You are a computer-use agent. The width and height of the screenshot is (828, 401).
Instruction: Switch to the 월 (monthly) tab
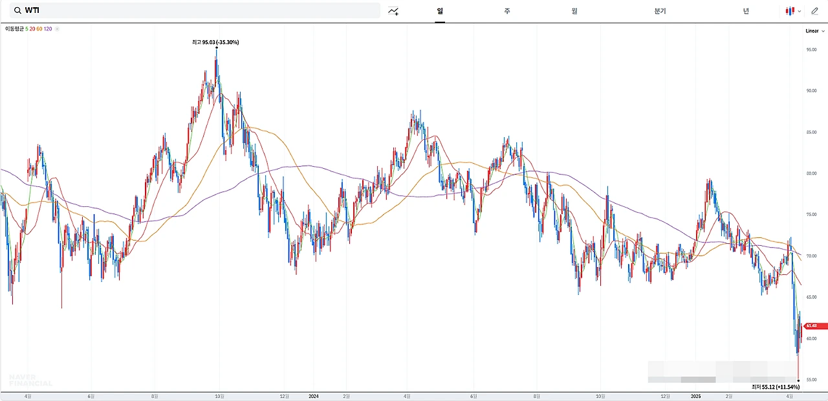pyautogui.click(x=574, y=11)
